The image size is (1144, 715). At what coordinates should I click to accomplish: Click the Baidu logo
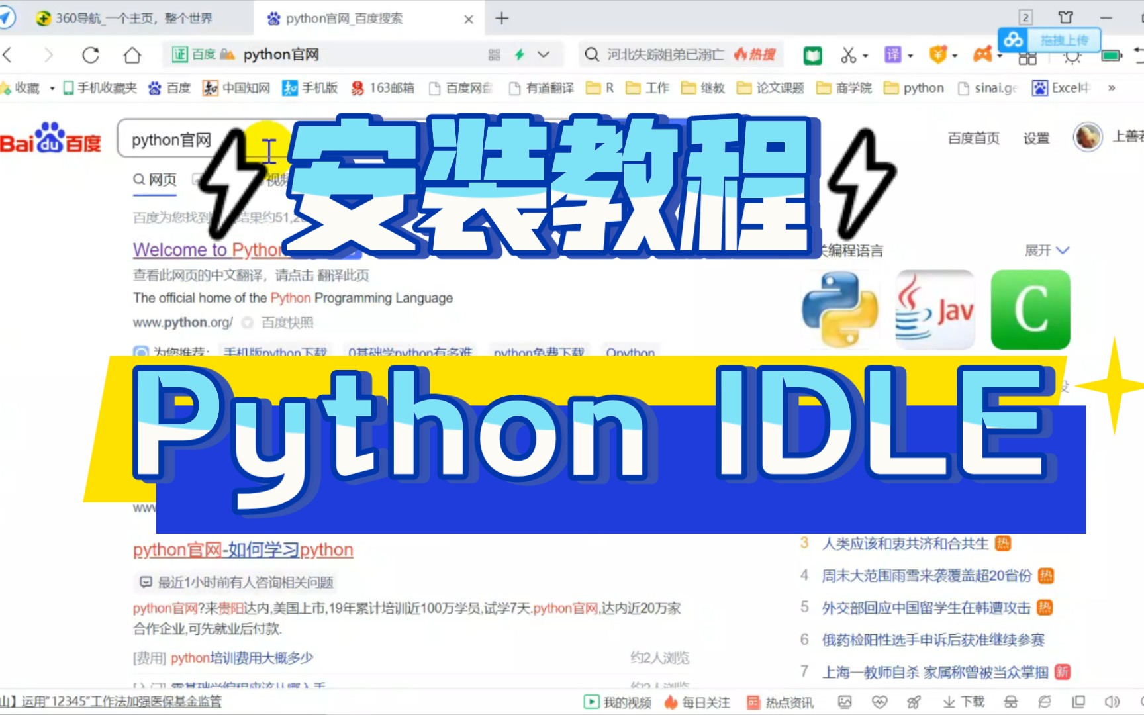[50, 138]
